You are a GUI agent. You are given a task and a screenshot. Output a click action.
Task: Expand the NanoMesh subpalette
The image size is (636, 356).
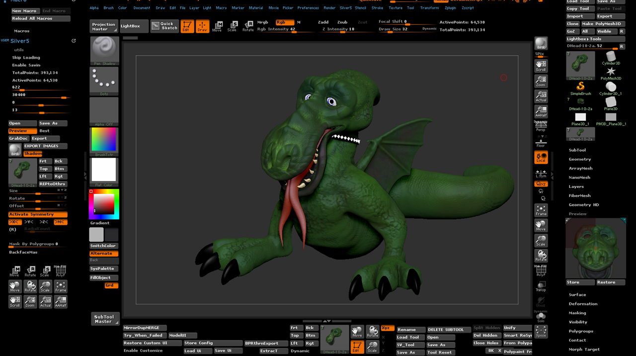tap(579, 178)
